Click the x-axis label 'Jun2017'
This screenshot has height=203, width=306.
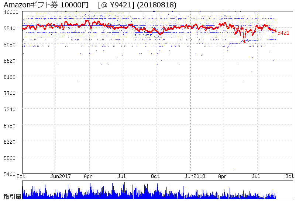pos(61,176)
